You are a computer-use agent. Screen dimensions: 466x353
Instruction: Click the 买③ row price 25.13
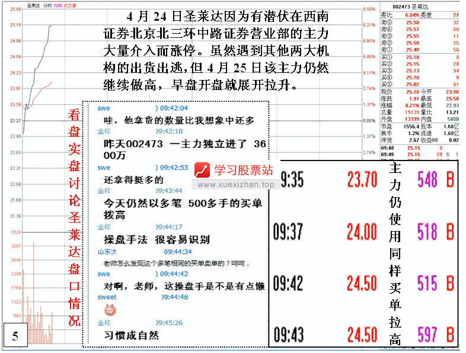(413, 71)
